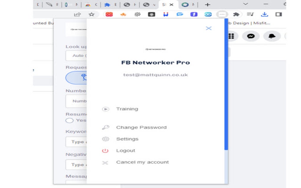Open the Training link
Image resolution: width=301 pixels, height=188 pixels.
[127, 109]
